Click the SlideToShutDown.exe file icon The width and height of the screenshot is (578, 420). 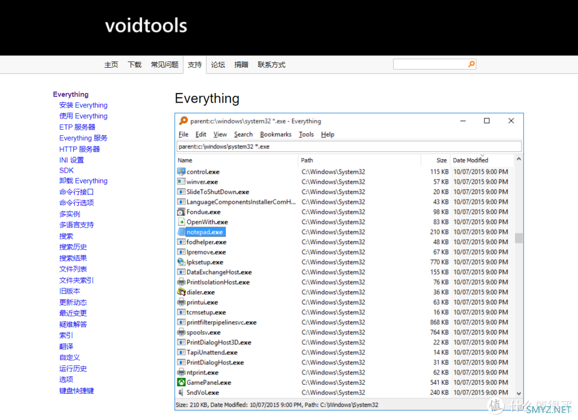pyautogui.click(x=181, y=192)
